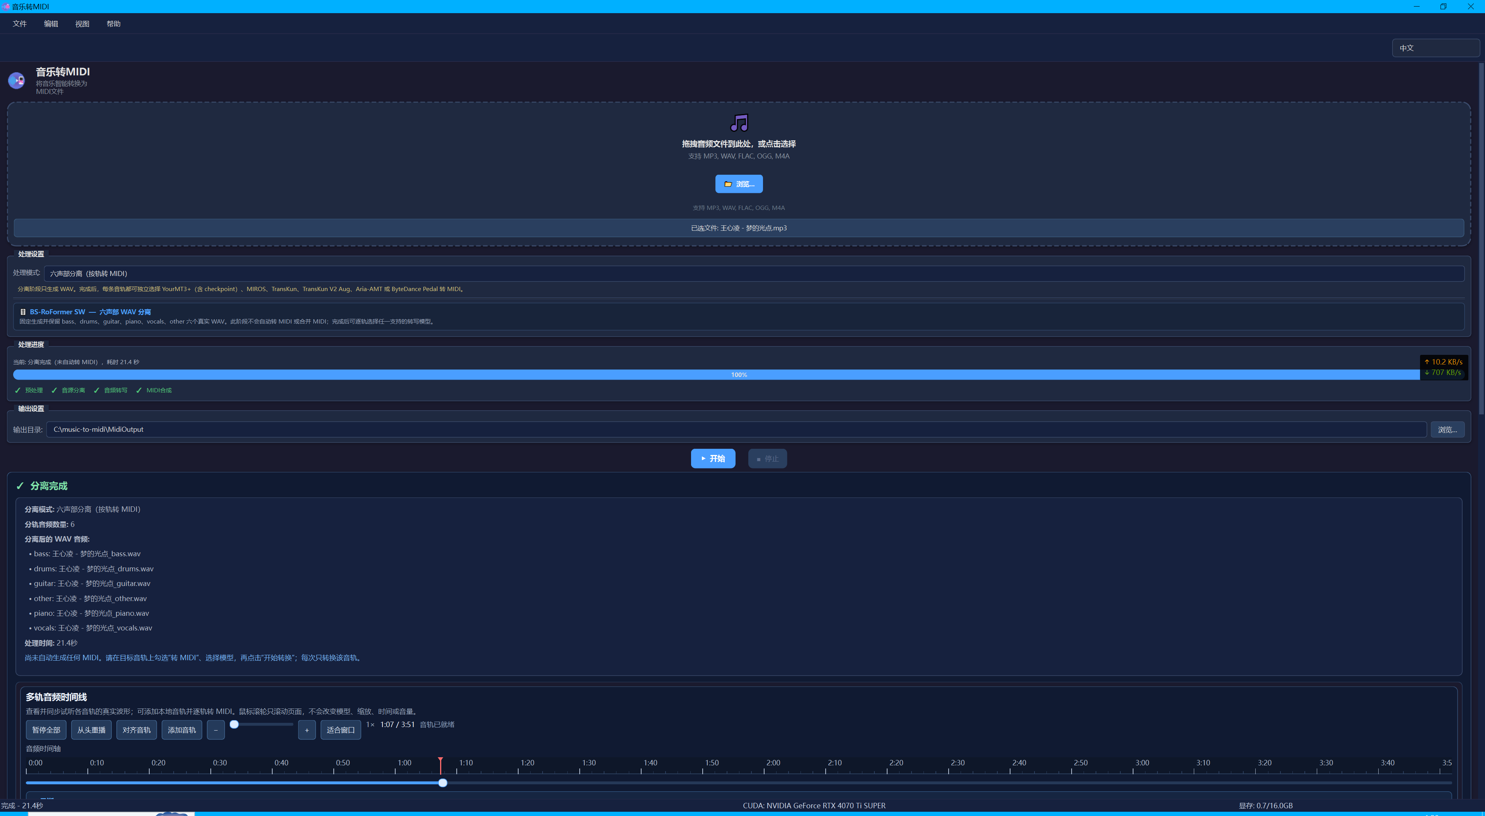Screen dimensions: 1485x816
Task: Click the blue 浏览 button in drop zone
Action: tap(739, 184)
